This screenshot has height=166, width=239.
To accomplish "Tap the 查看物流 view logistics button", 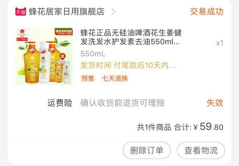I will [x=201, y=150].
